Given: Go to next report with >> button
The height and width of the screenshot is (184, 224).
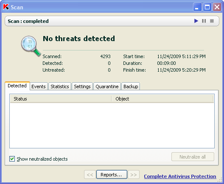Looking at the screenshot, I should [x=134, y=174].
